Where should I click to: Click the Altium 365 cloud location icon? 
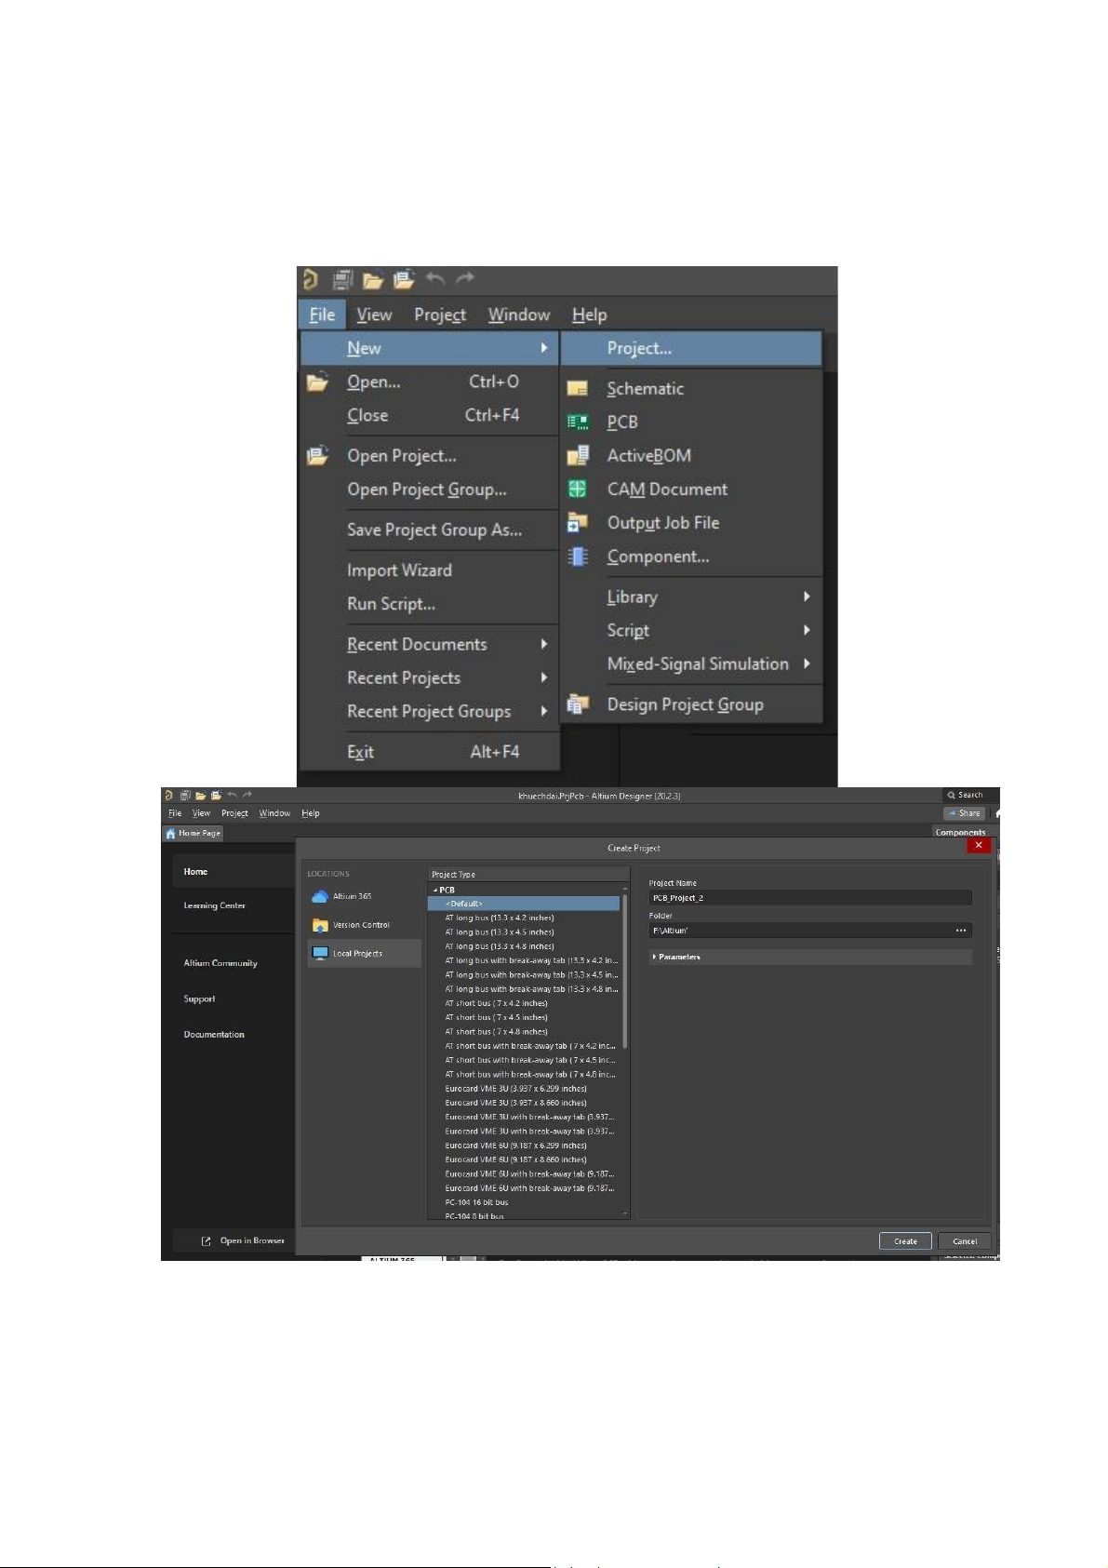coord(320,896)
